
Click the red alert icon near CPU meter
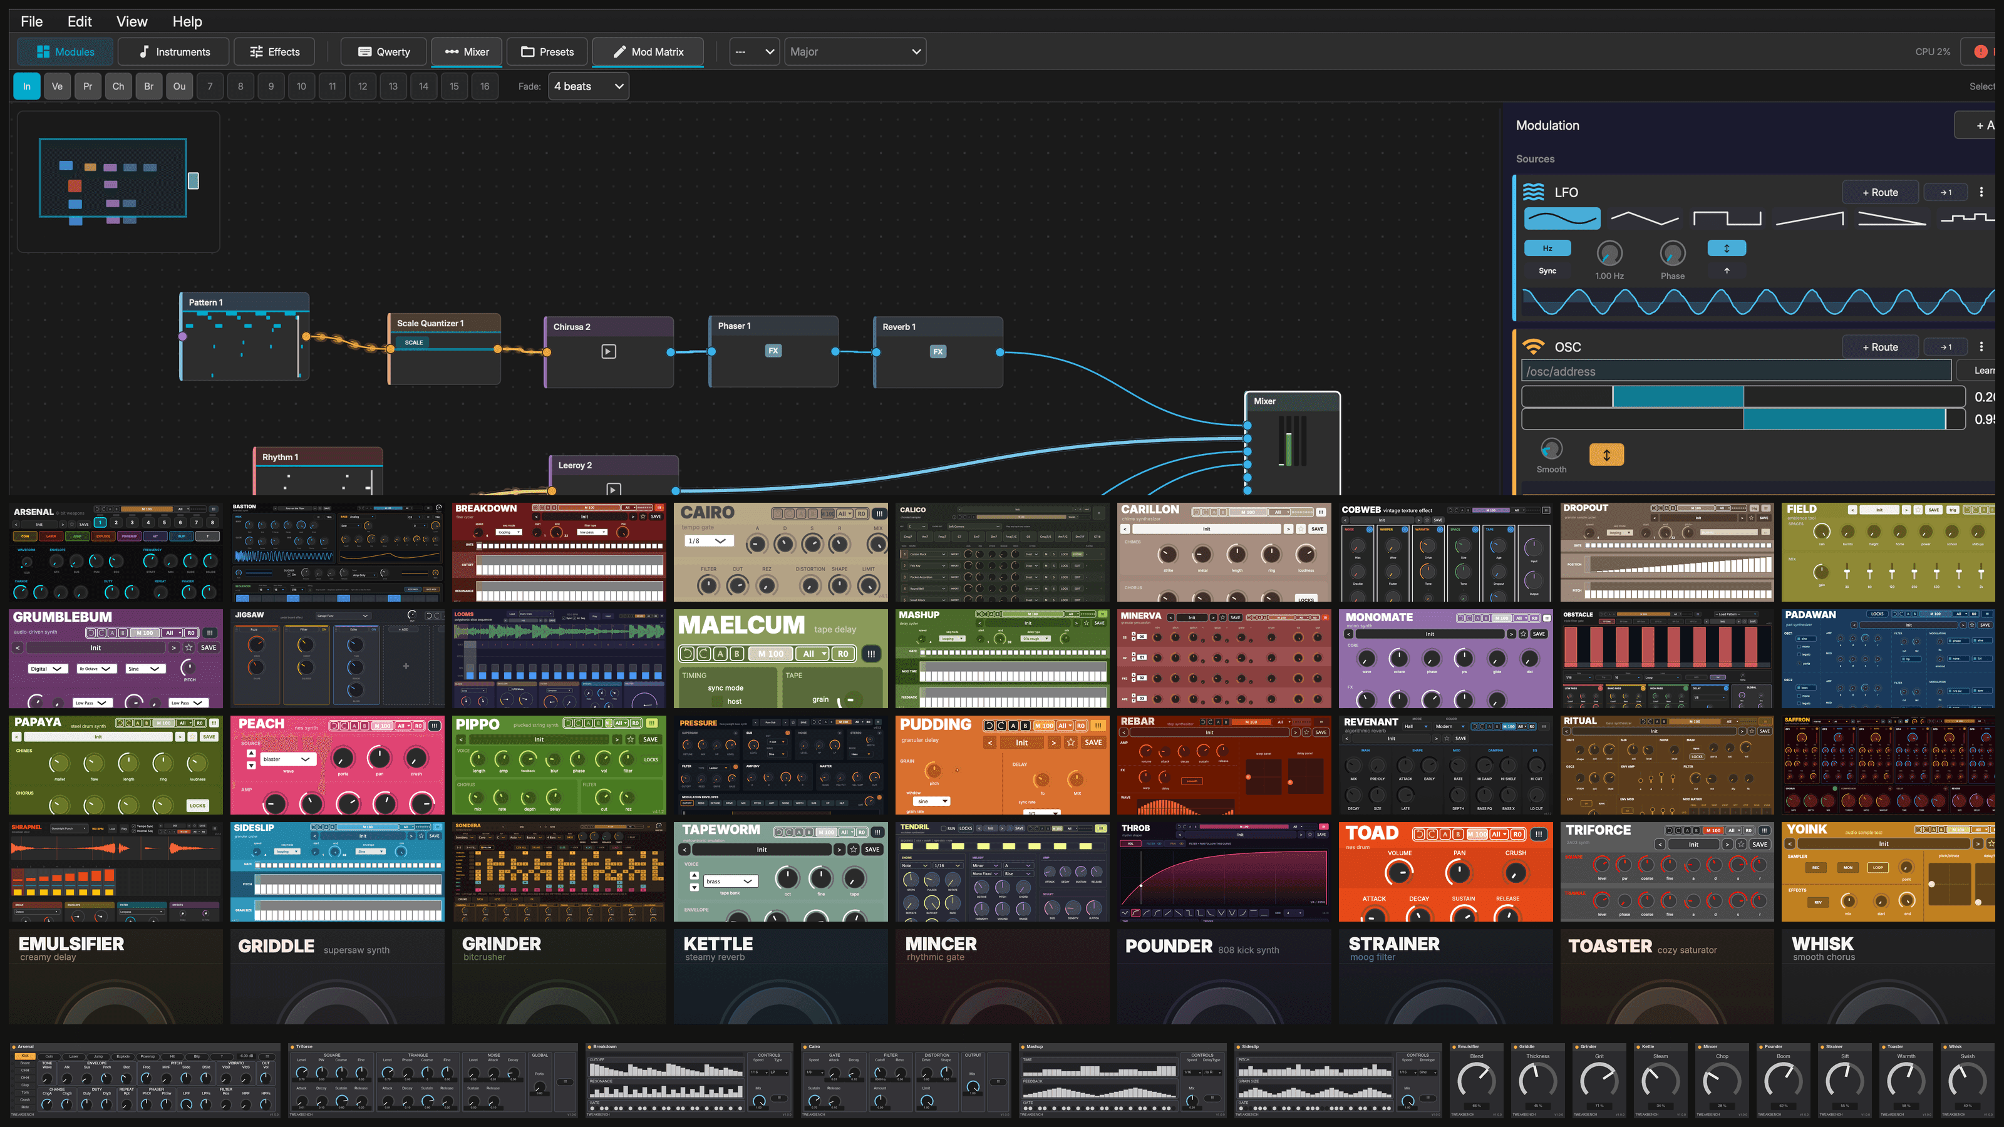point(1981,52)
